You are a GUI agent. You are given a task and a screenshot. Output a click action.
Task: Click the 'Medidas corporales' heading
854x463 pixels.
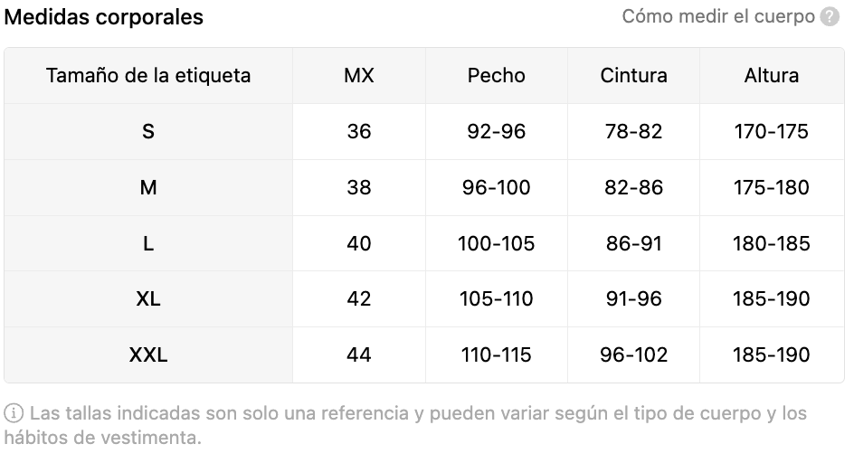pos(103,17)
